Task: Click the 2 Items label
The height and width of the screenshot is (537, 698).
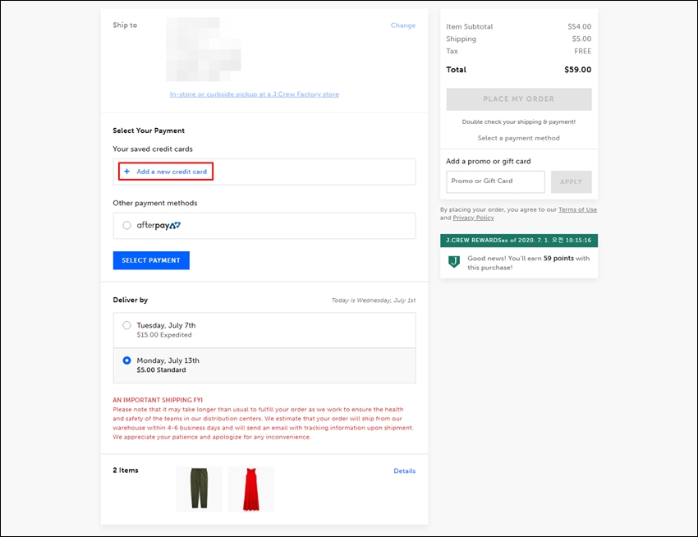Action: [x=126, y=470]
